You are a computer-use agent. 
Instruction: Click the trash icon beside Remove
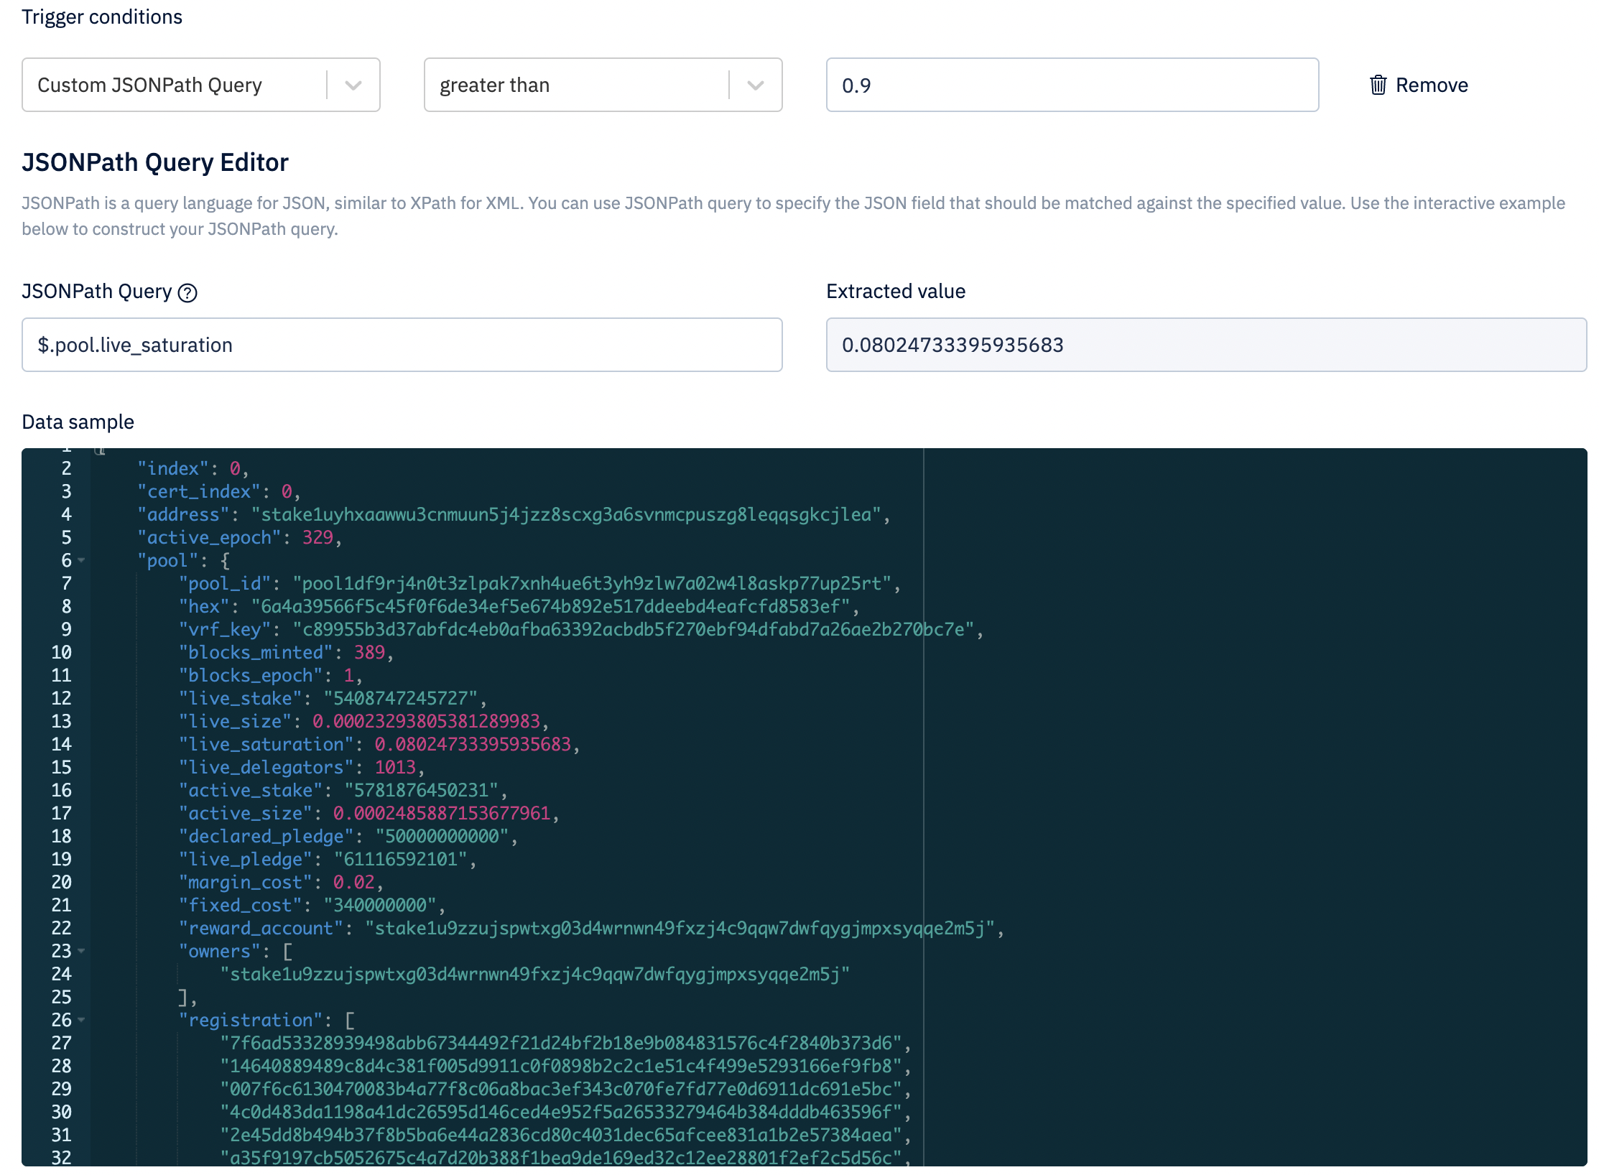[1378, 85]
